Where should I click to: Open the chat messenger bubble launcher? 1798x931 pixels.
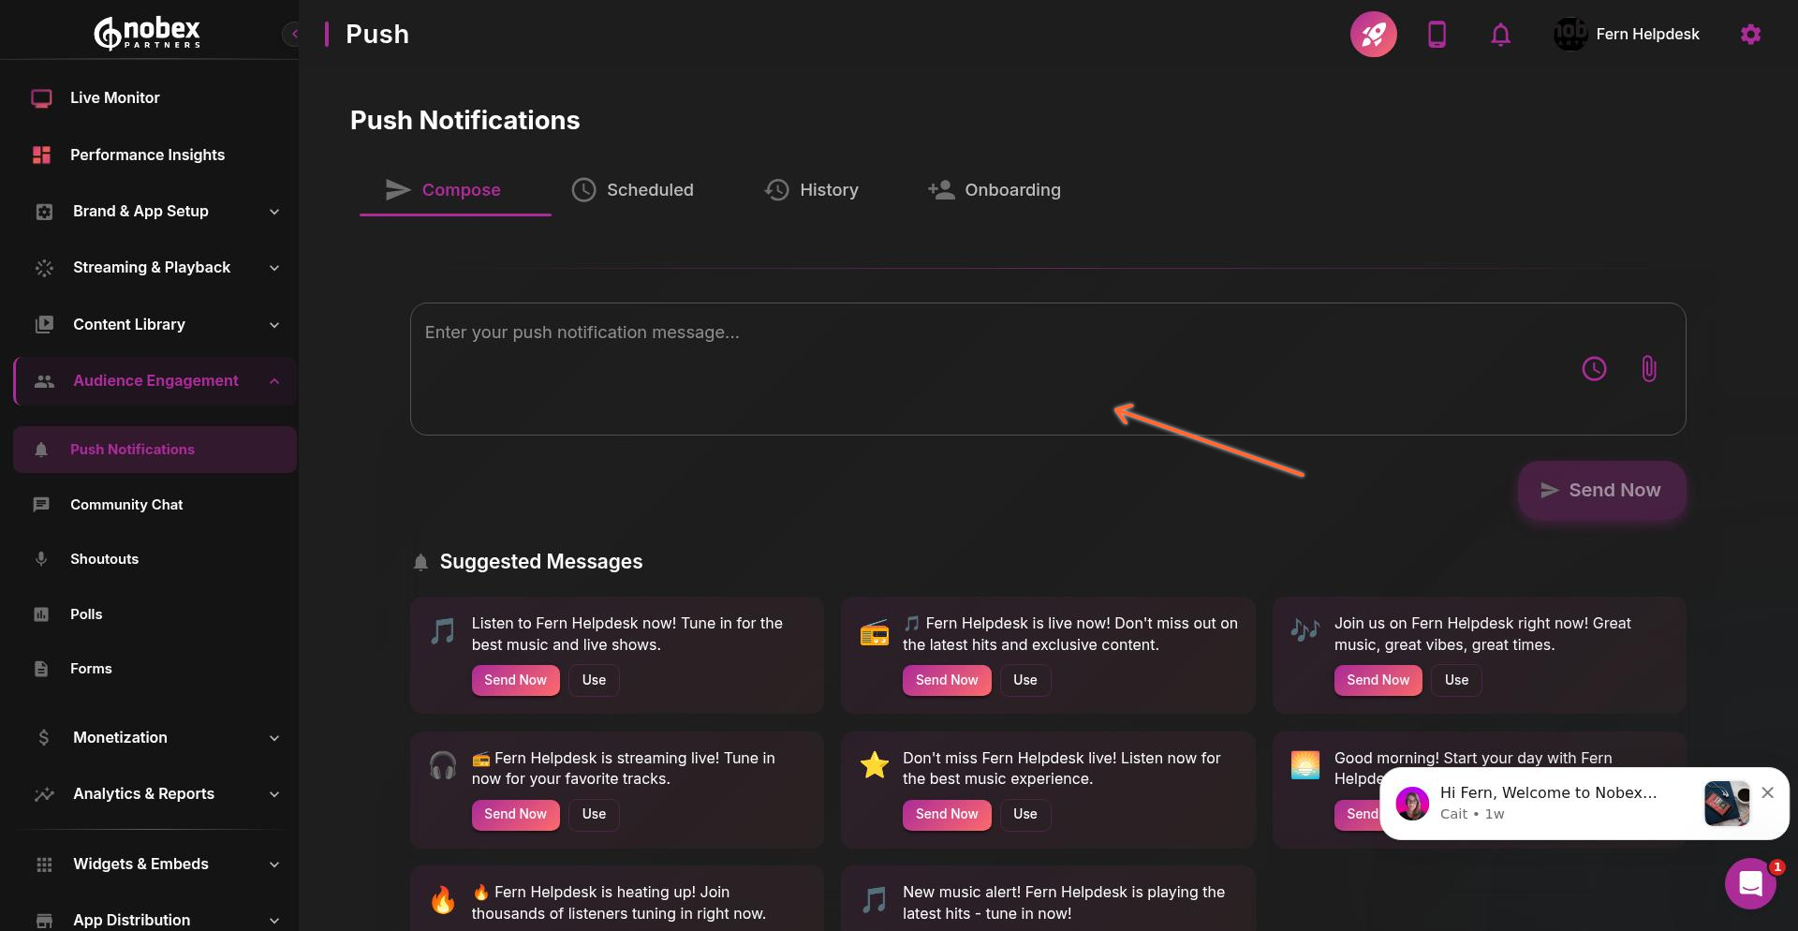click(x=1750, y=882)
